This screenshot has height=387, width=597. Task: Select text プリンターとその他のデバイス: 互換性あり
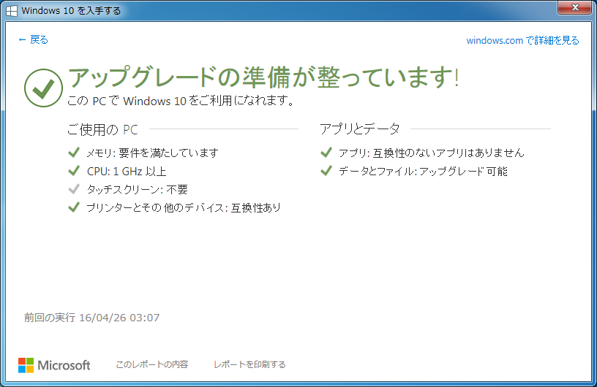(184, 207)
